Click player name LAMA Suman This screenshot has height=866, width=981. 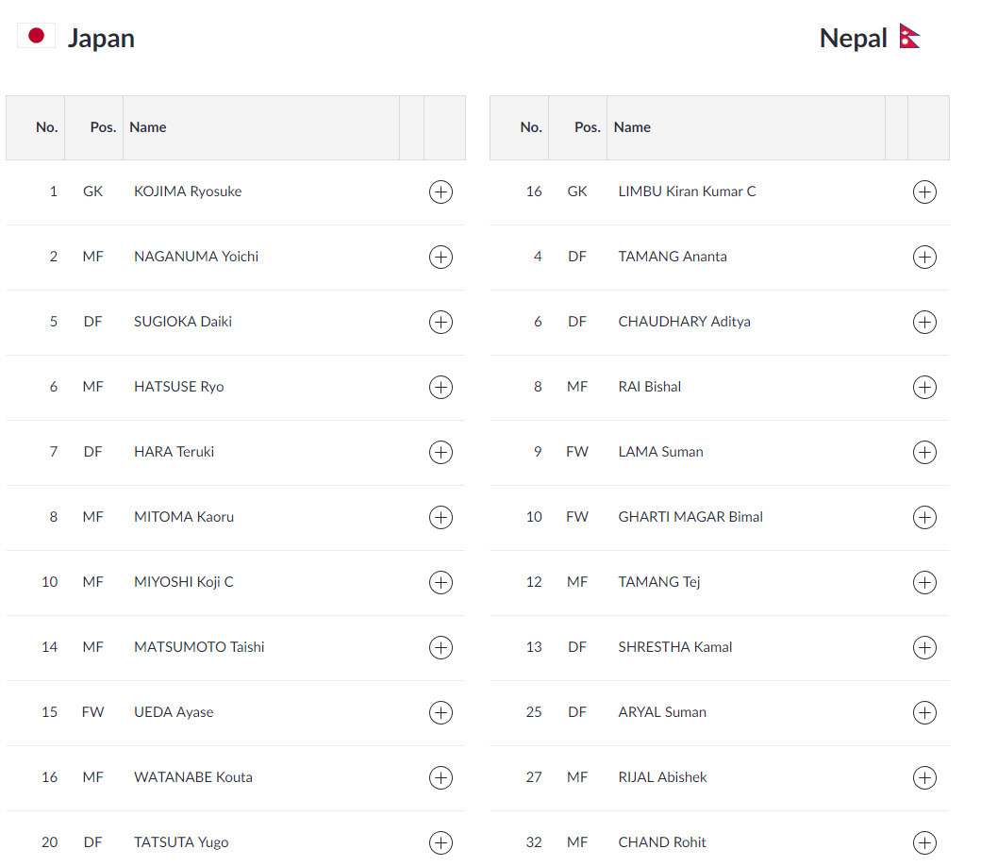(x=660, y=452)
